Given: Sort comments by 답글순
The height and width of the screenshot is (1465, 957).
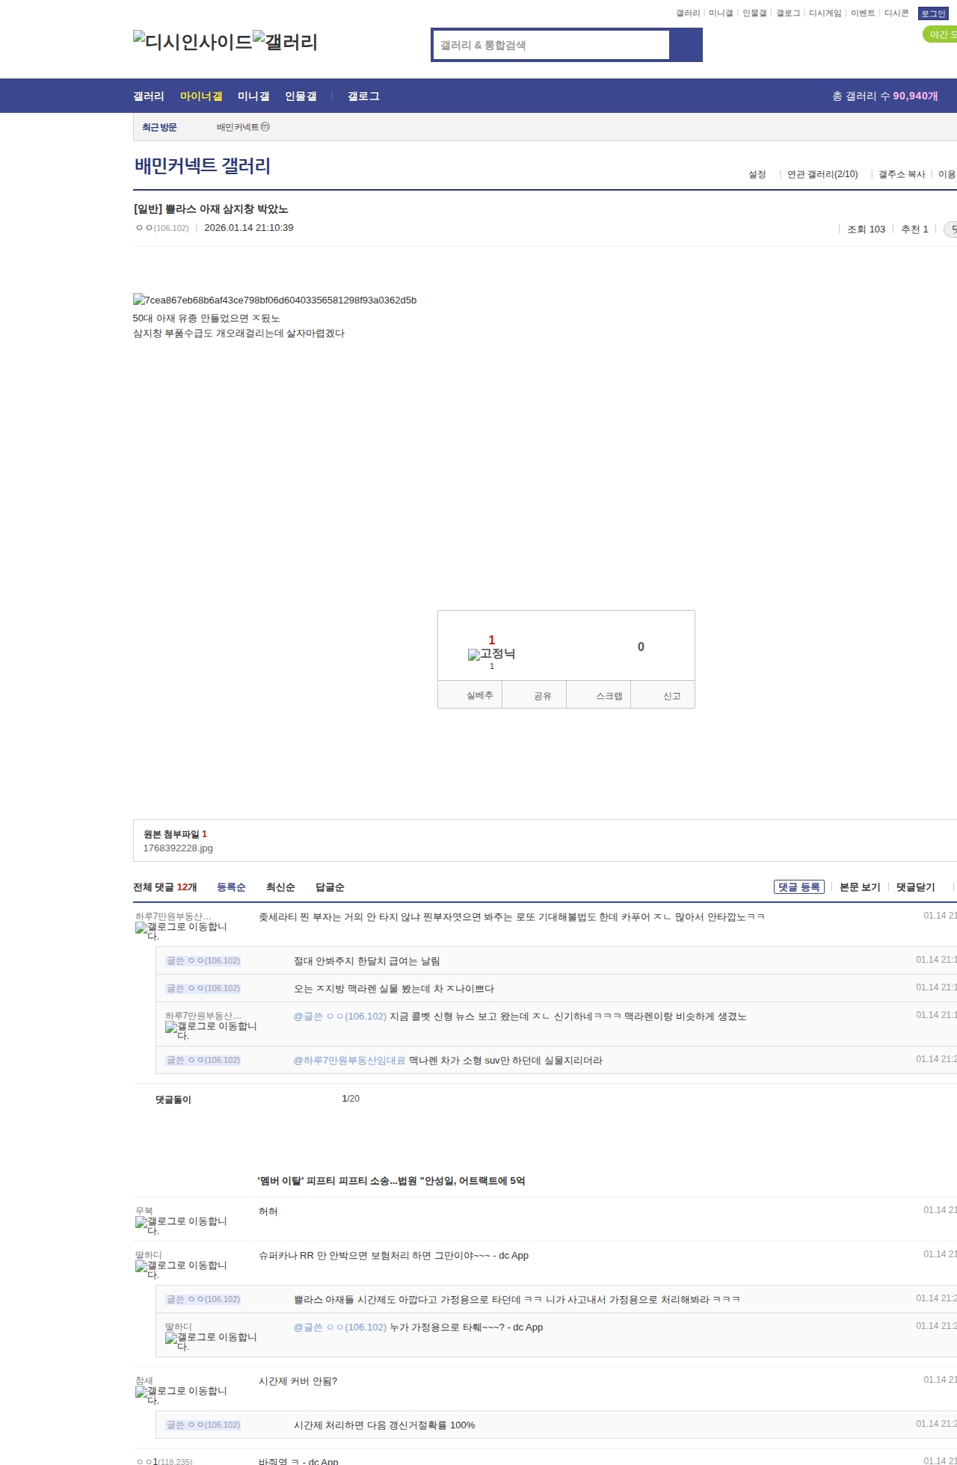Looking at the screenshot, I should tap(330, 887).
